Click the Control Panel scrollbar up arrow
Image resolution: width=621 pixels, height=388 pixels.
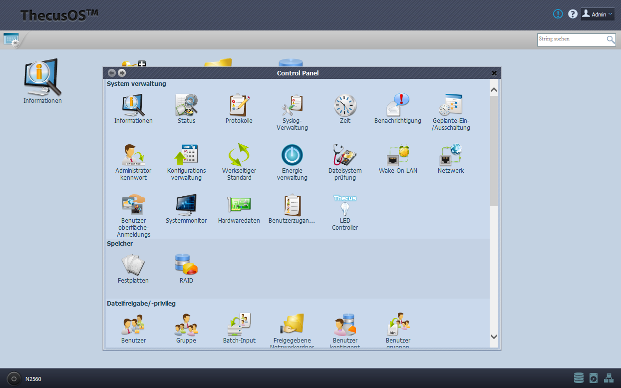[494, 90]
